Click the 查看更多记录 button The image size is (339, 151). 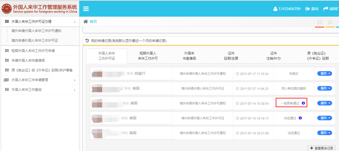321,148
